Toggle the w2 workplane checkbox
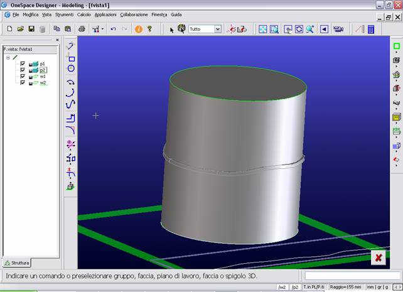 click(x=23, y=82)
